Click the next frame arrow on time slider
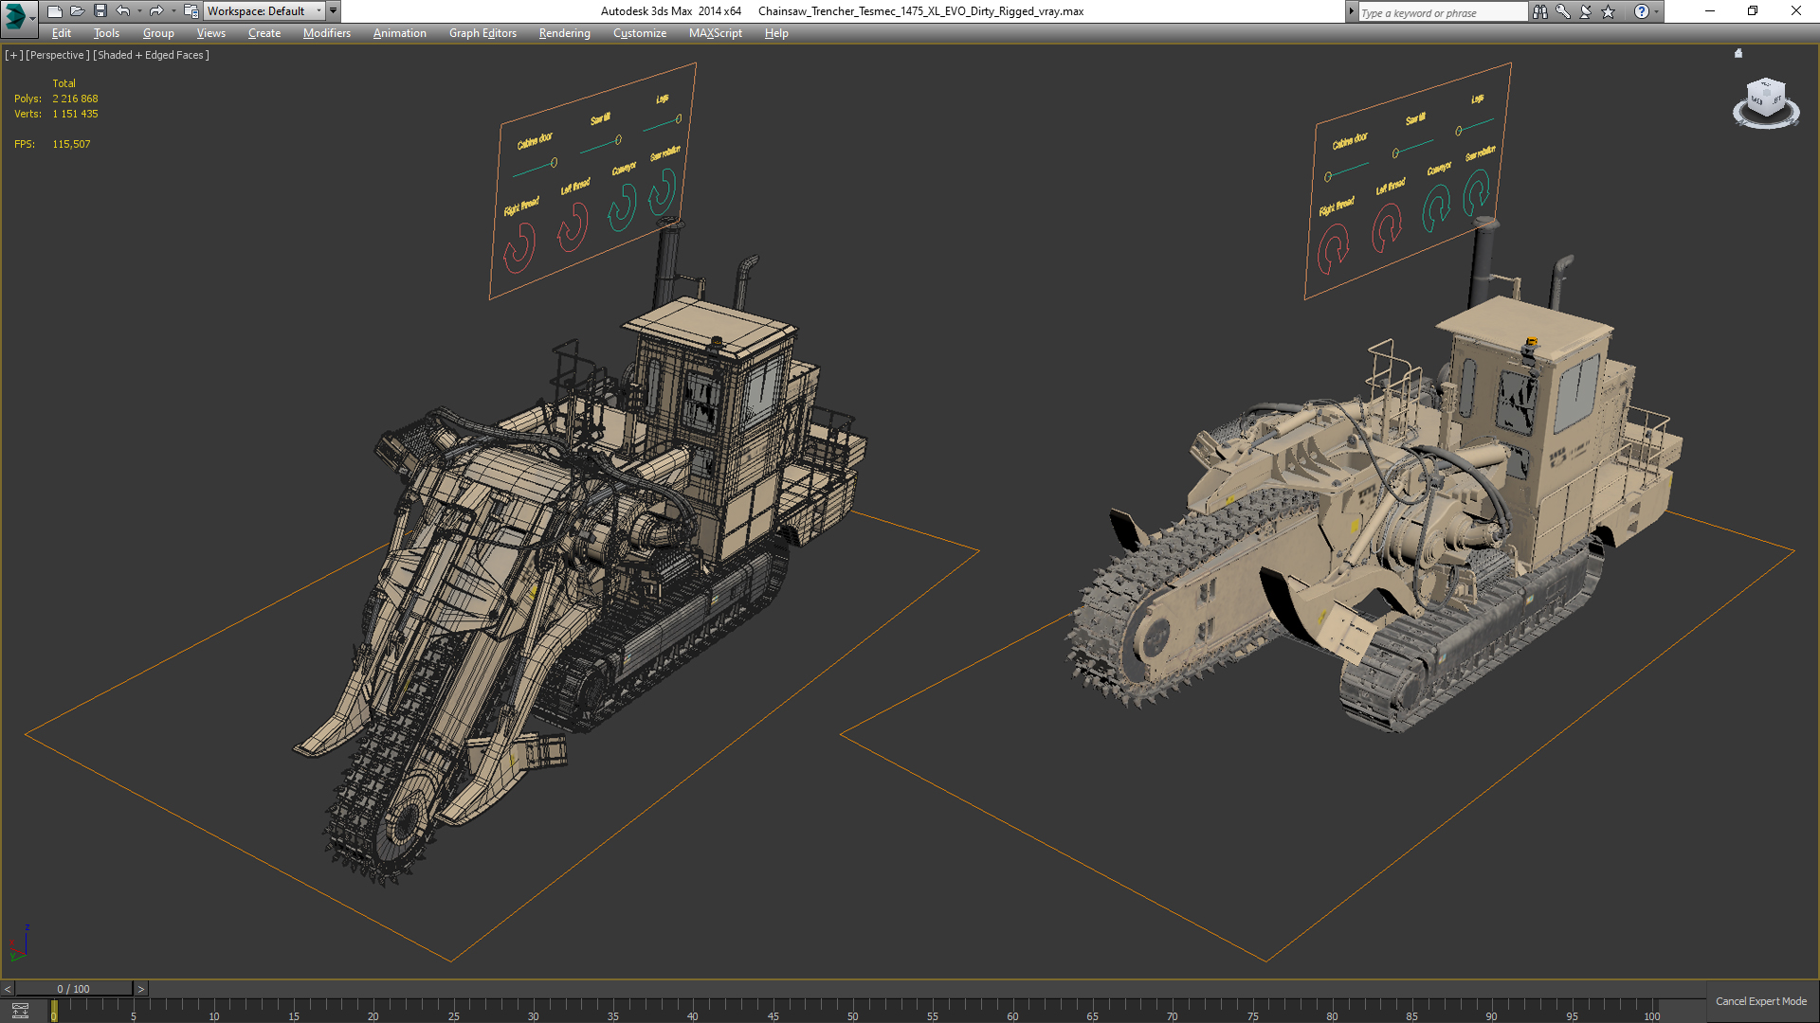 pos(141,989)
